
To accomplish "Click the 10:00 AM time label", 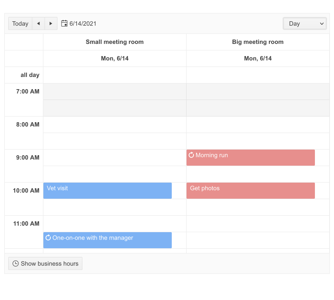I will [26, 191].
